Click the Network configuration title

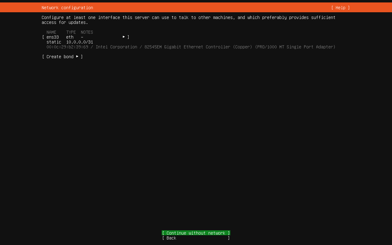(67, 8)
